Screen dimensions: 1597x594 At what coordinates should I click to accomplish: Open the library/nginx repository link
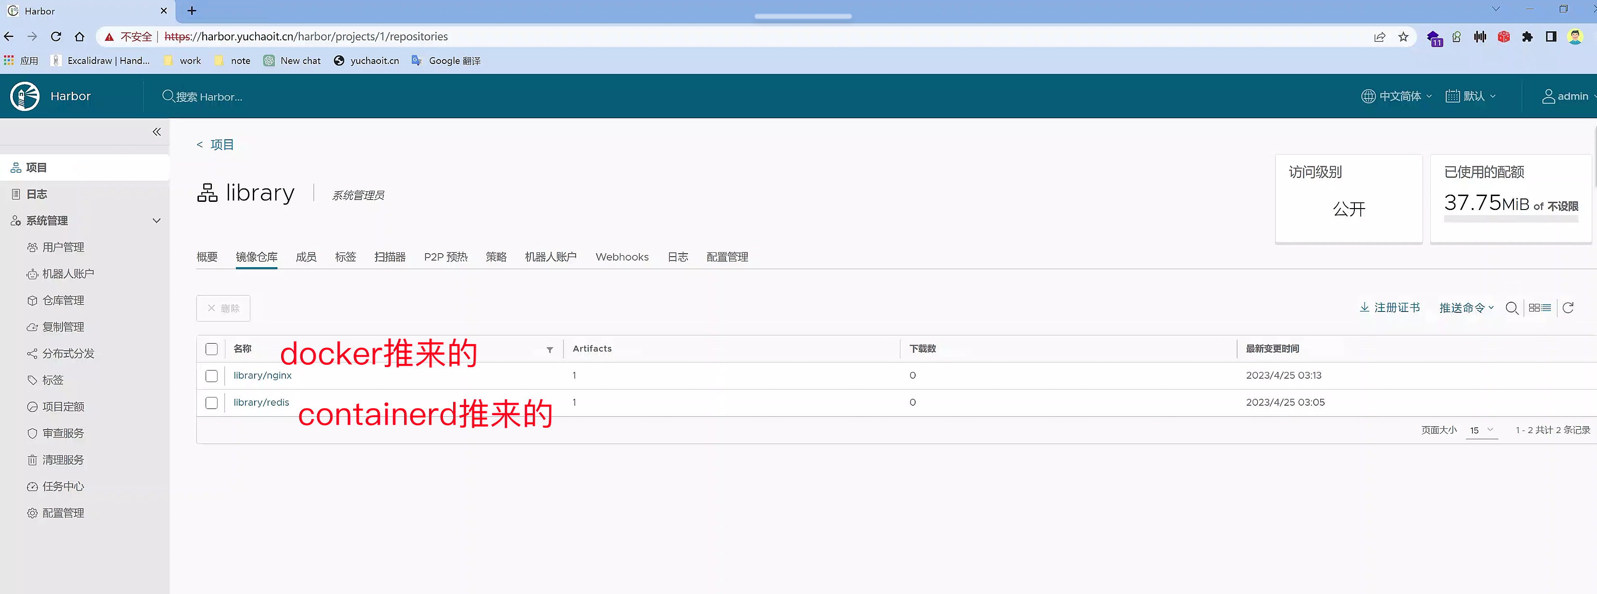[262, 375]
